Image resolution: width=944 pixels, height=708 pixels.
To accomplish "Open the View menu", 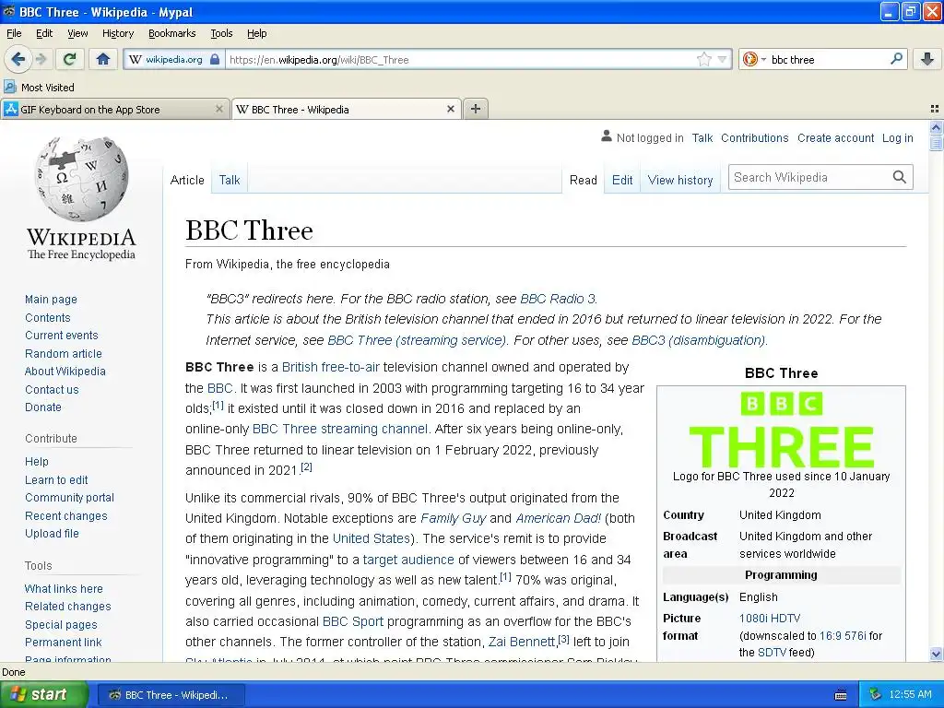I will (x=77, y=33).
